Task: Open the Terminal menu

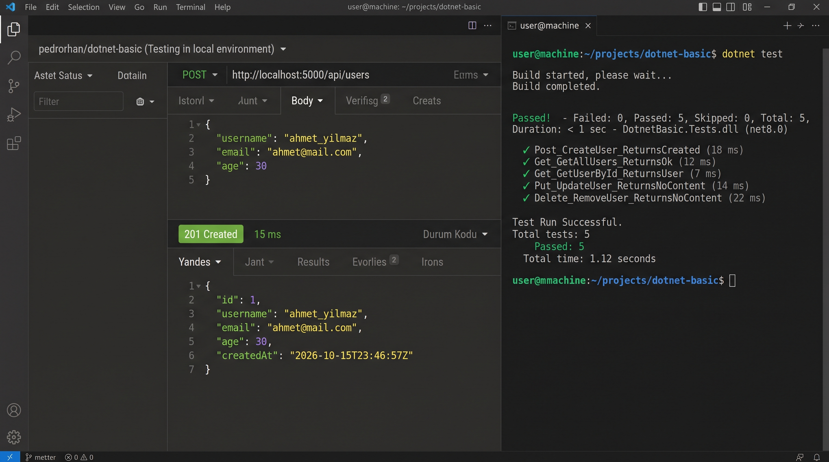Action: click(x=190, y=7)
